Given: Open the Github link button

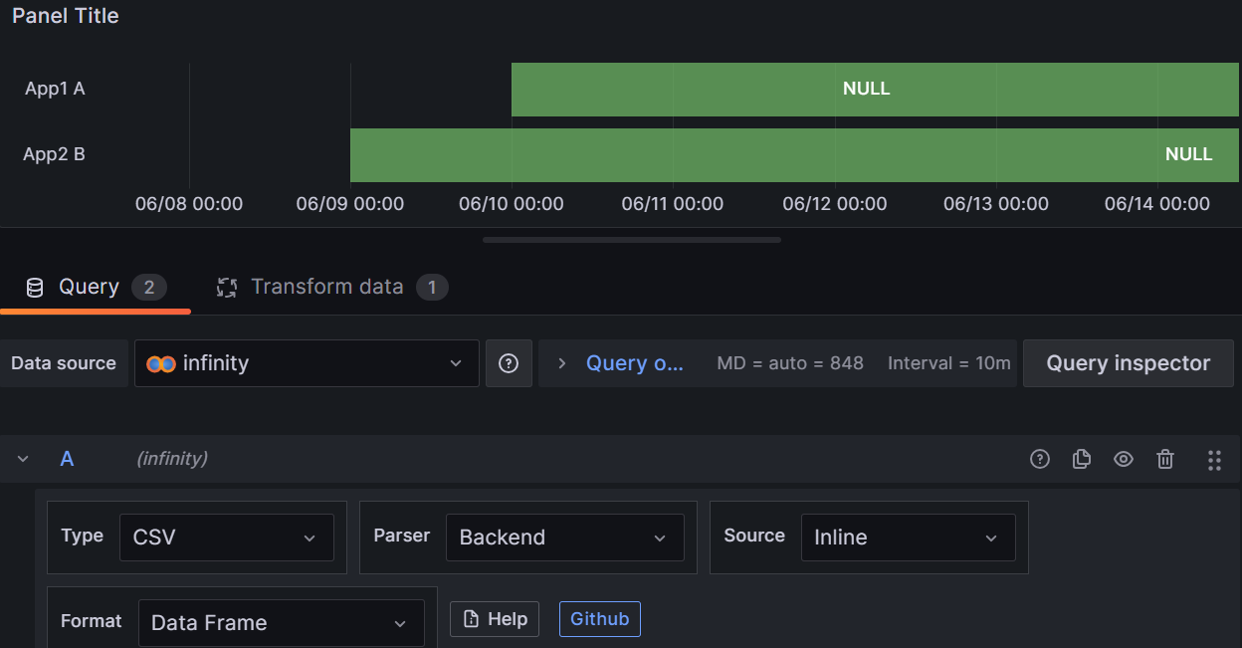Looking at the screenshot, I should [x=600, y=619].
